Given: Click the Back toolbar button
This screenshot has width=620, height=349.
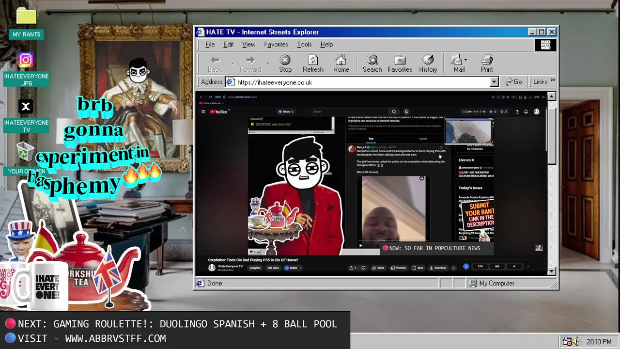Looking at the screenshot, I should click(215, 64).
